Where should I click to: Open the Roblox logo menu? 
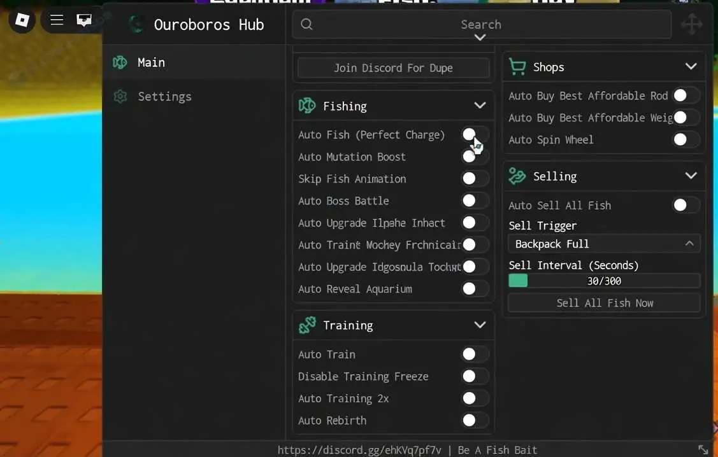point(22,20)
